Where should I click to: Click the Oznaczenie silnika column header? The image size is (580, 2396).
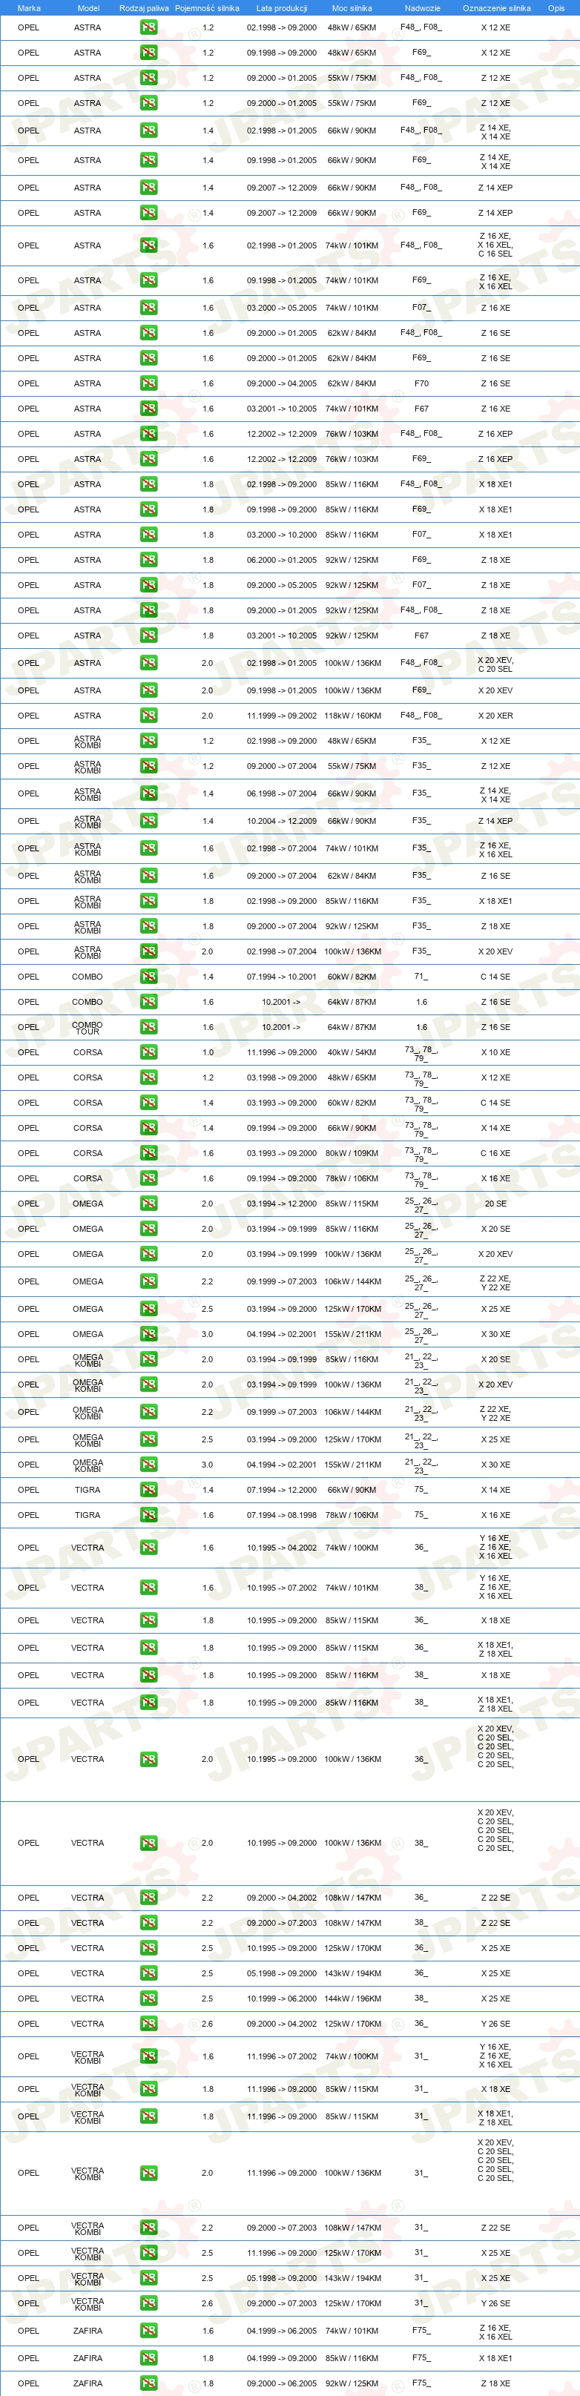click(x=496, y=8)
